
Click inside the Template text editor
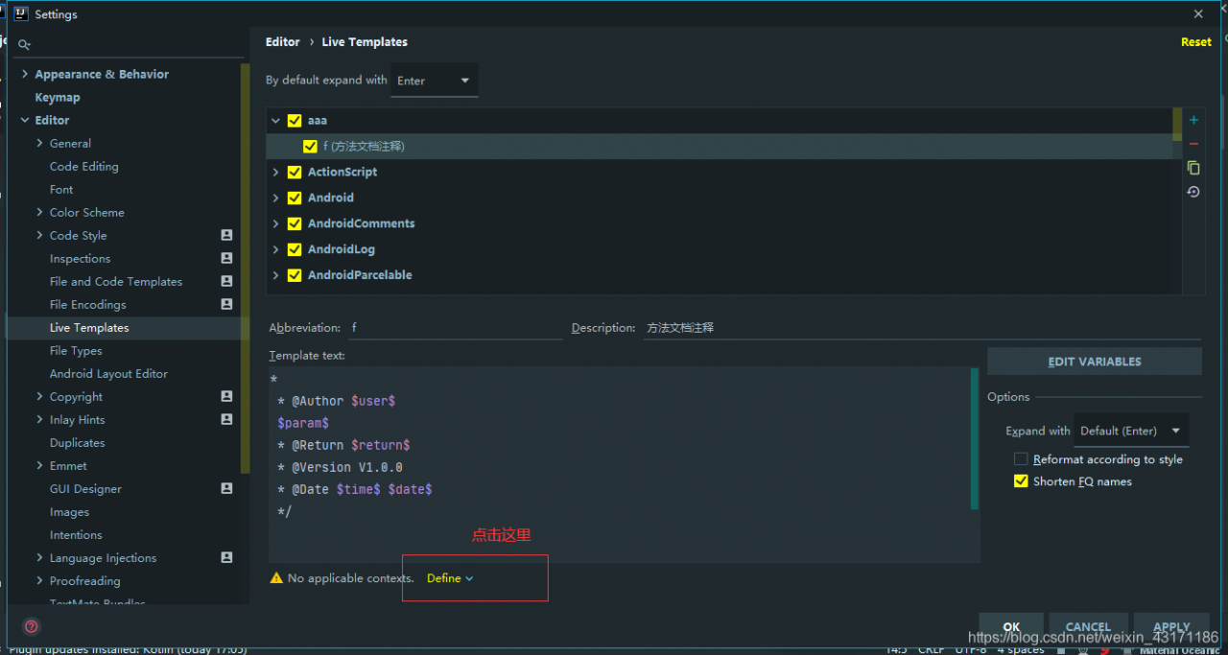click(620, 464)
